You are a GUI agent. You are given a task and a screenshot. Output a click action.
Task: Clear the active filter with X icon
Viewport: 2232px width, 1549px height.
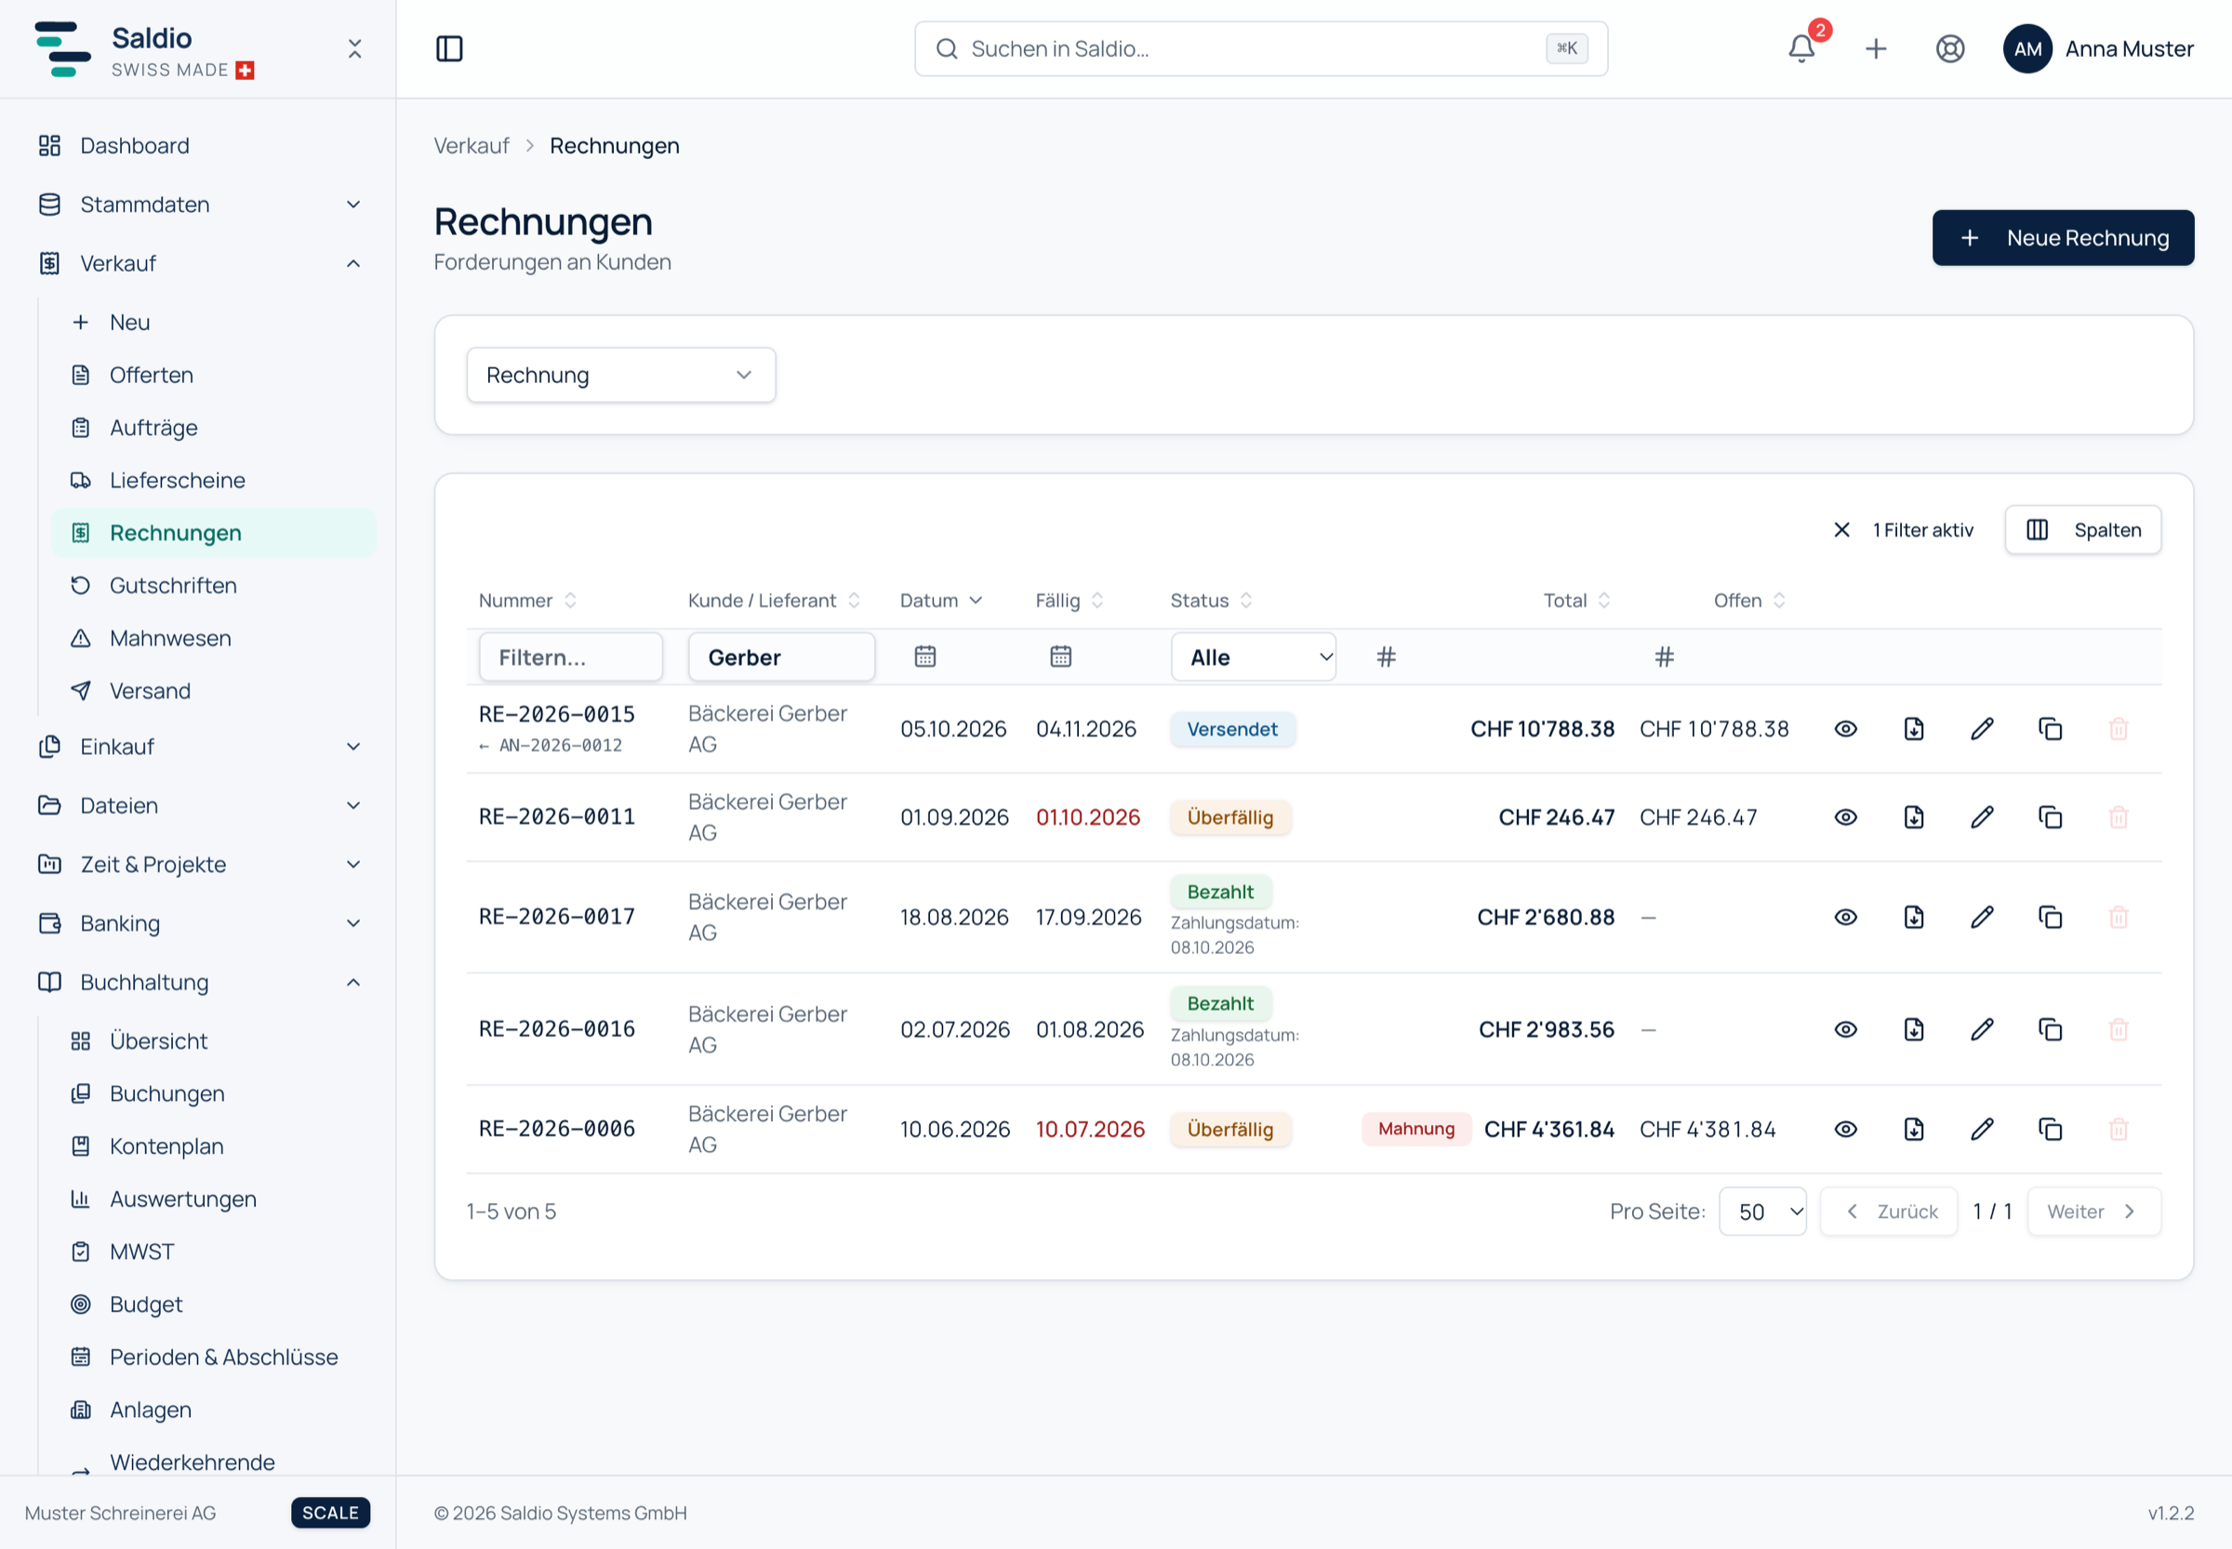point(1840,530)
